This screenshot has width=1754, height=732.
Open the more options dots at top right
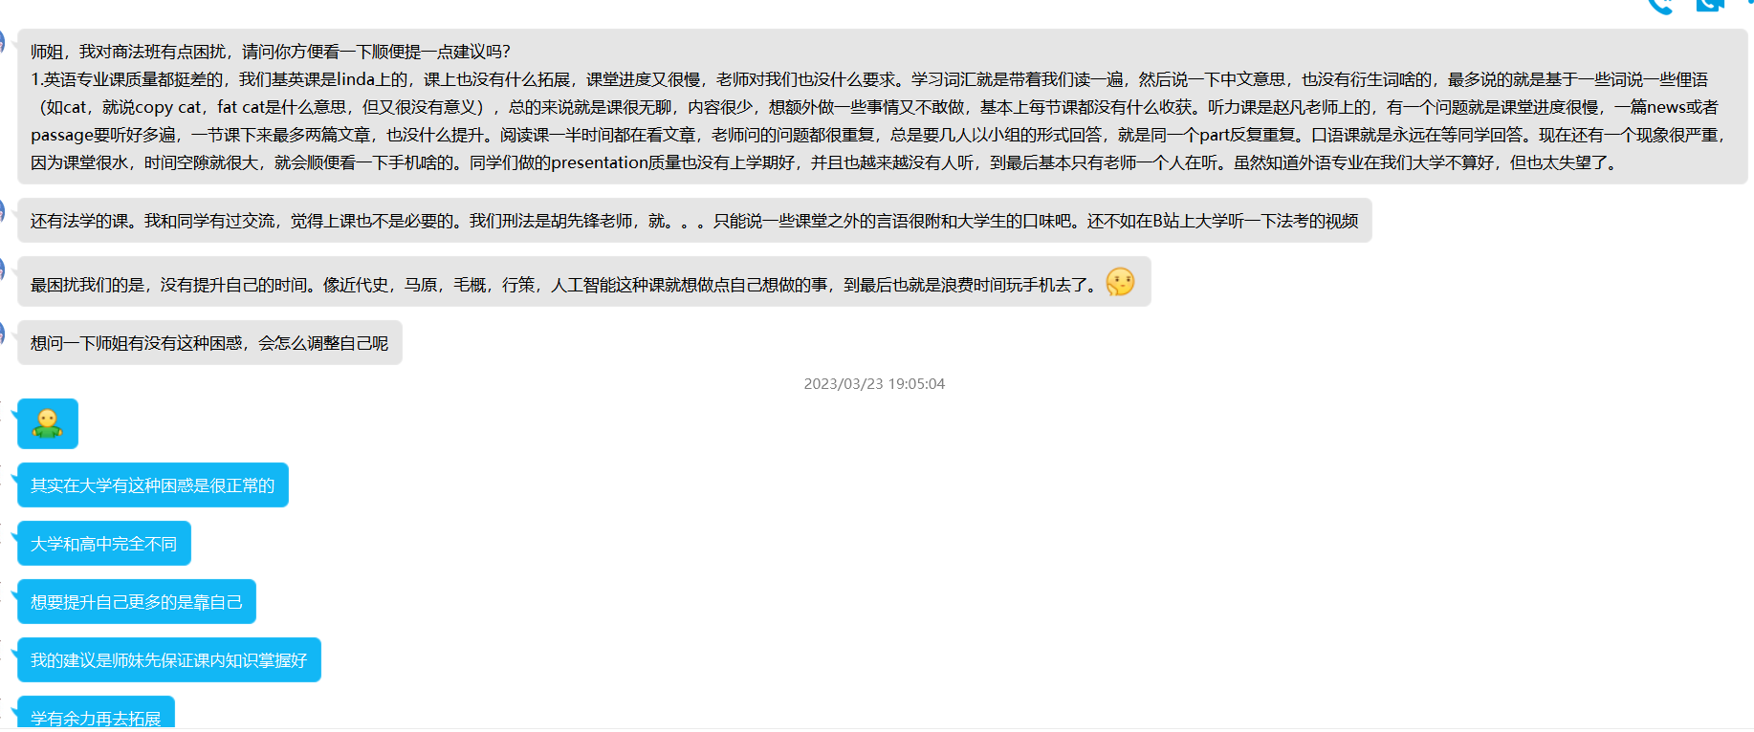(x=1749, y=3)
